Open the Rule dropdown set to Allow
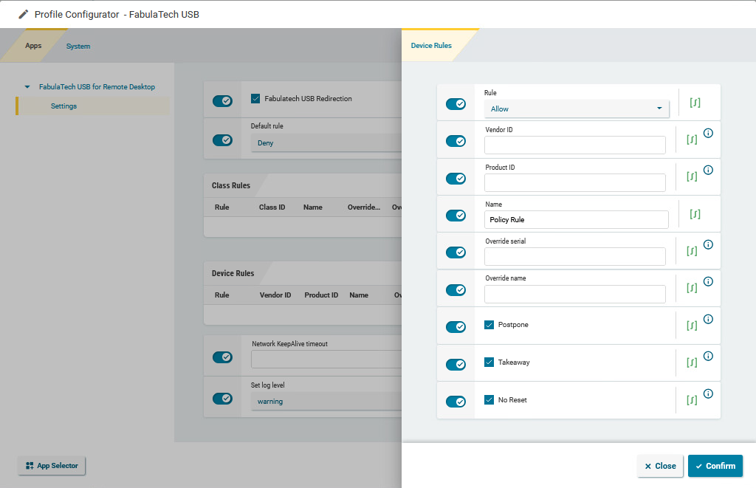This screenshot has width=756, height=488. pos(576,109)
